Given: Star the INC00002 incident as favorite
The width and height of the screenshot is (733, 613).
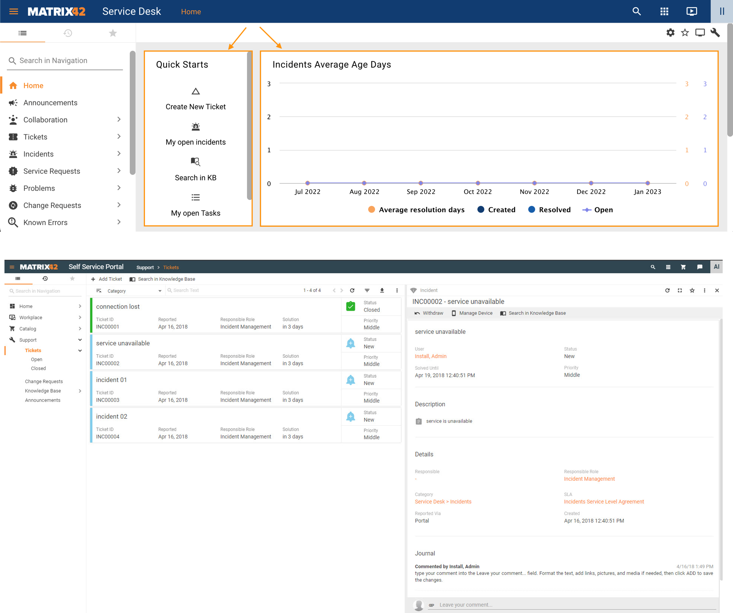Looking at the screenshot, I should tap(692, 290).
